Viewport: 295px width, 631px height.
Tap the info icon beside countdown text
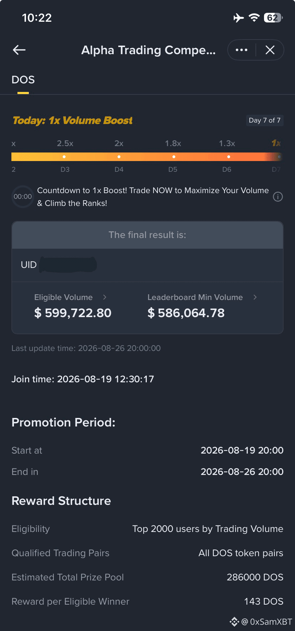[278, 197]
